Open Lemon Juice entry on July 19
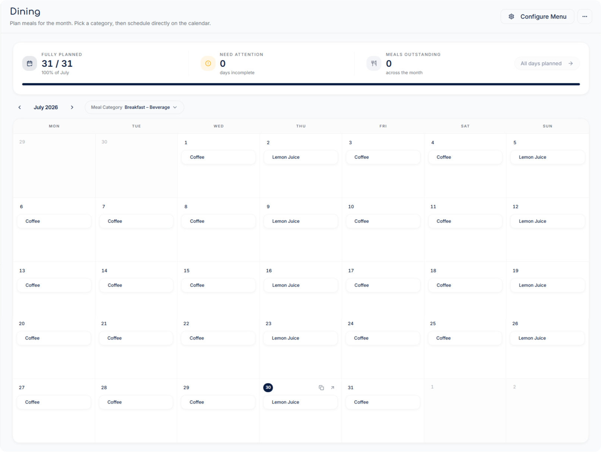 (547, 285)
